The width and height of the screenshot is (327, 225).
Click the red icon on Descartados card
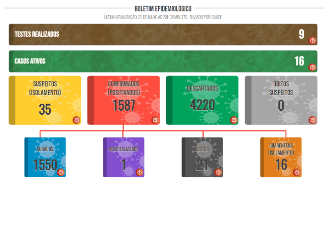point(234,120)
